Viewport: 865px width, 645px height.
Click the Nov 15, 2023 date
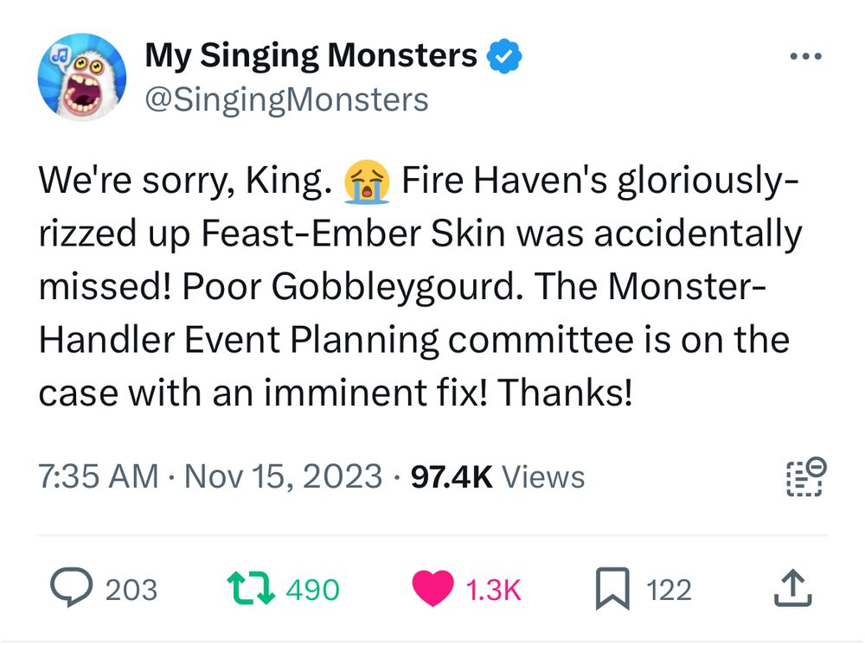pos(281,476)
